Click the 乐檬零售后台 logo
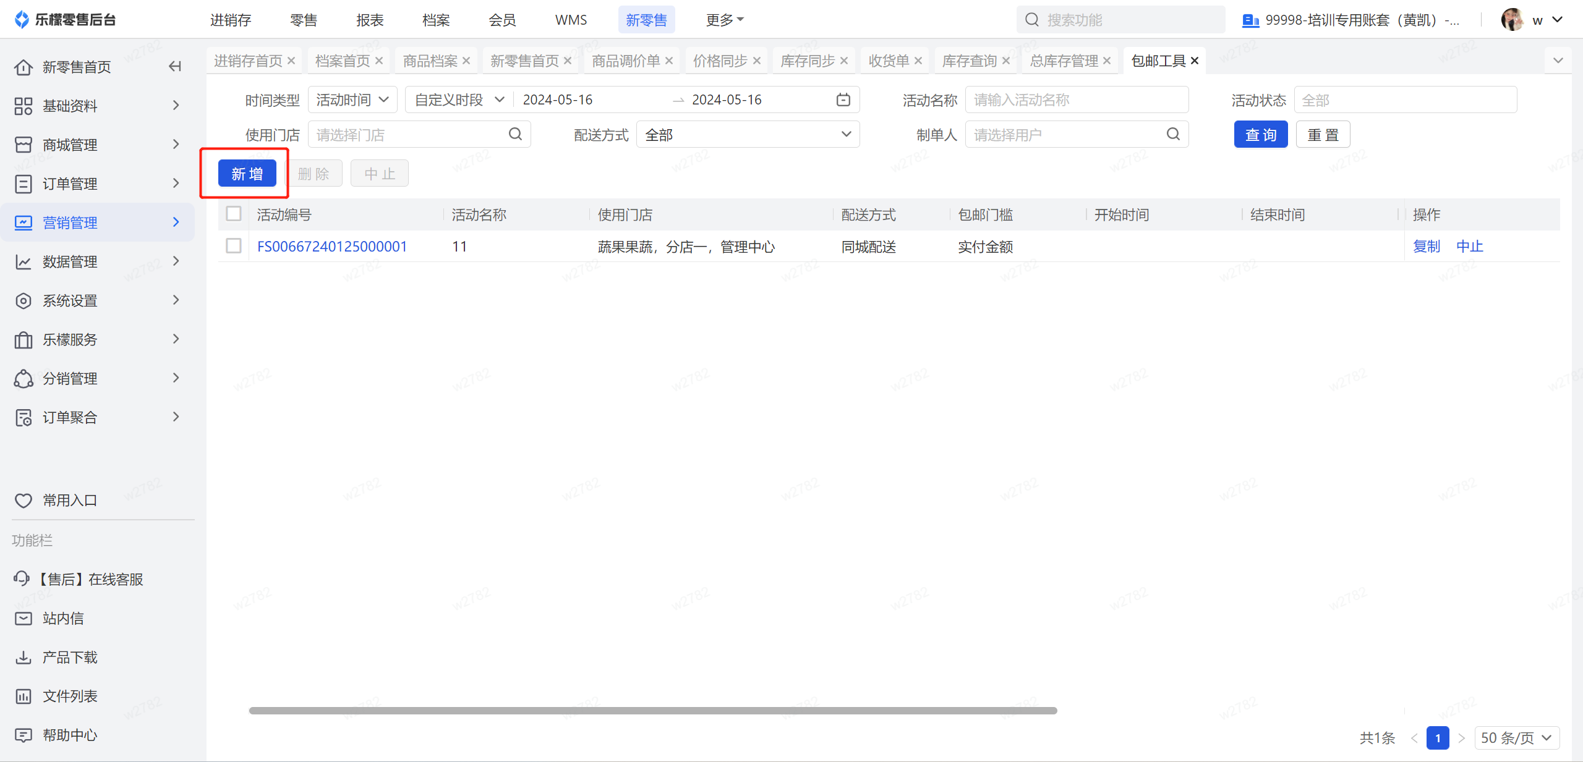 (x=65, y=19)
